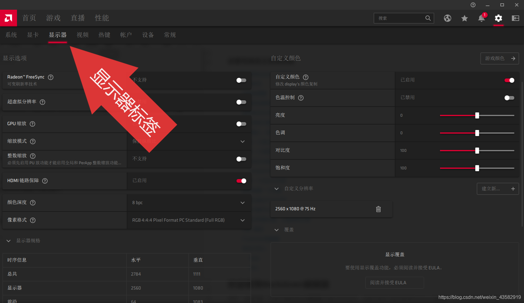Disable 自定义颜色 switch
524x303 pixels.
[509, 80]
